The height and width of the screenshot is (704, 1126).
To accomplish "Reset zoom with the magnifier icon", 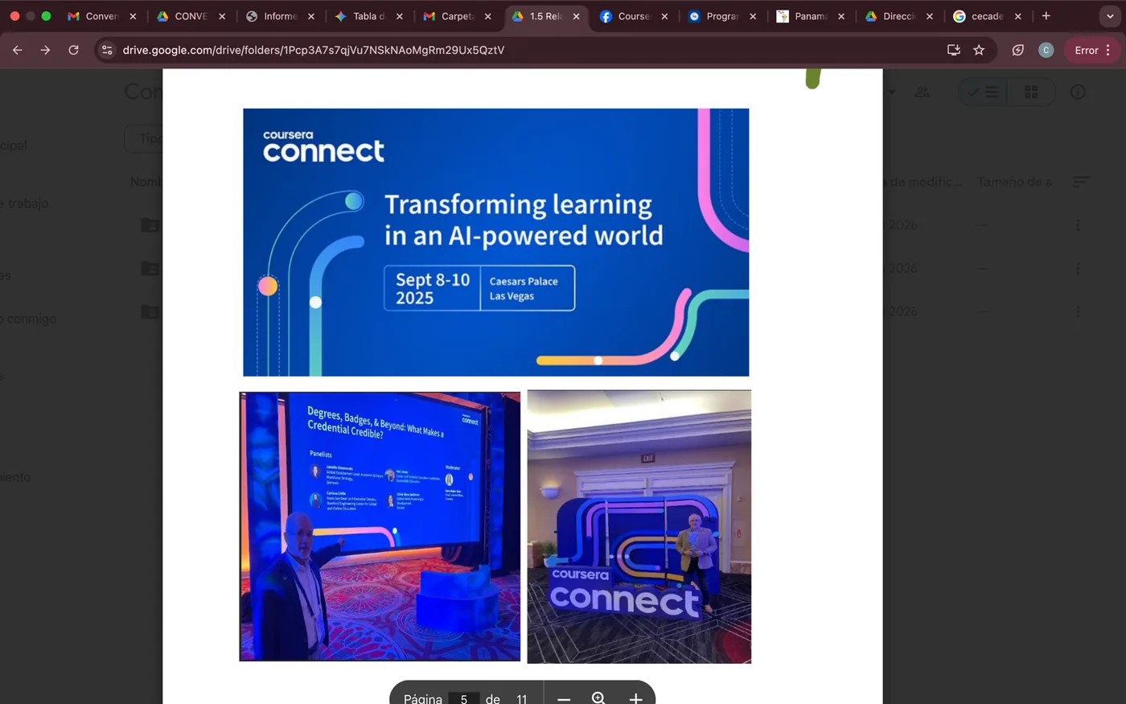I will tap(598, 698).
